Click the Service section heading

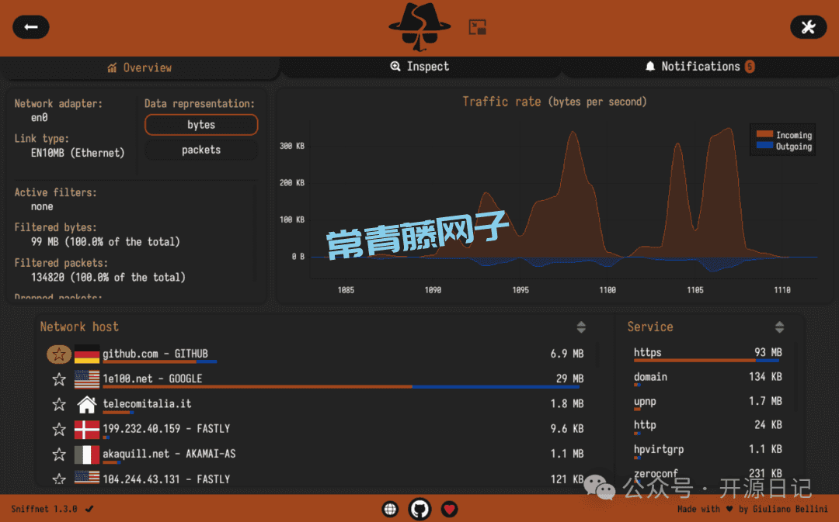click(x=650, y=327)
